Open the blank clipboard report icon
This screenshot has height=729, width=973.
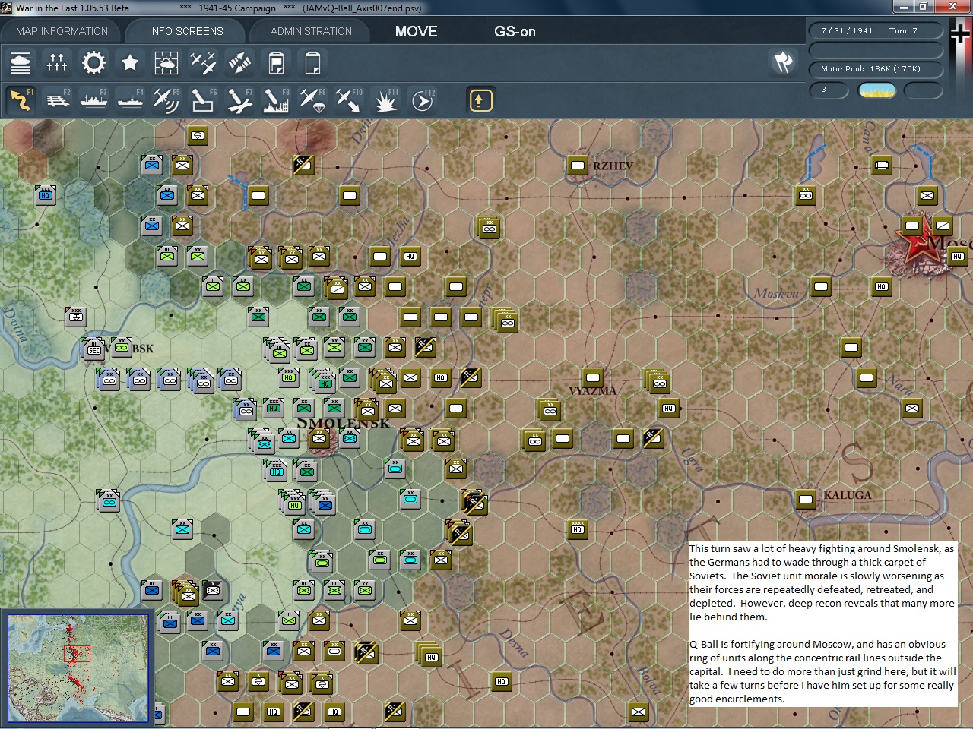[x=312, y=62]
